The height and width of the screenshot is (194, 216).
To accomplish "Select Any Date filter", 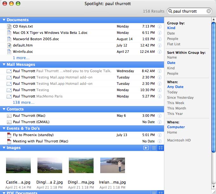I will tap(175, 87).
